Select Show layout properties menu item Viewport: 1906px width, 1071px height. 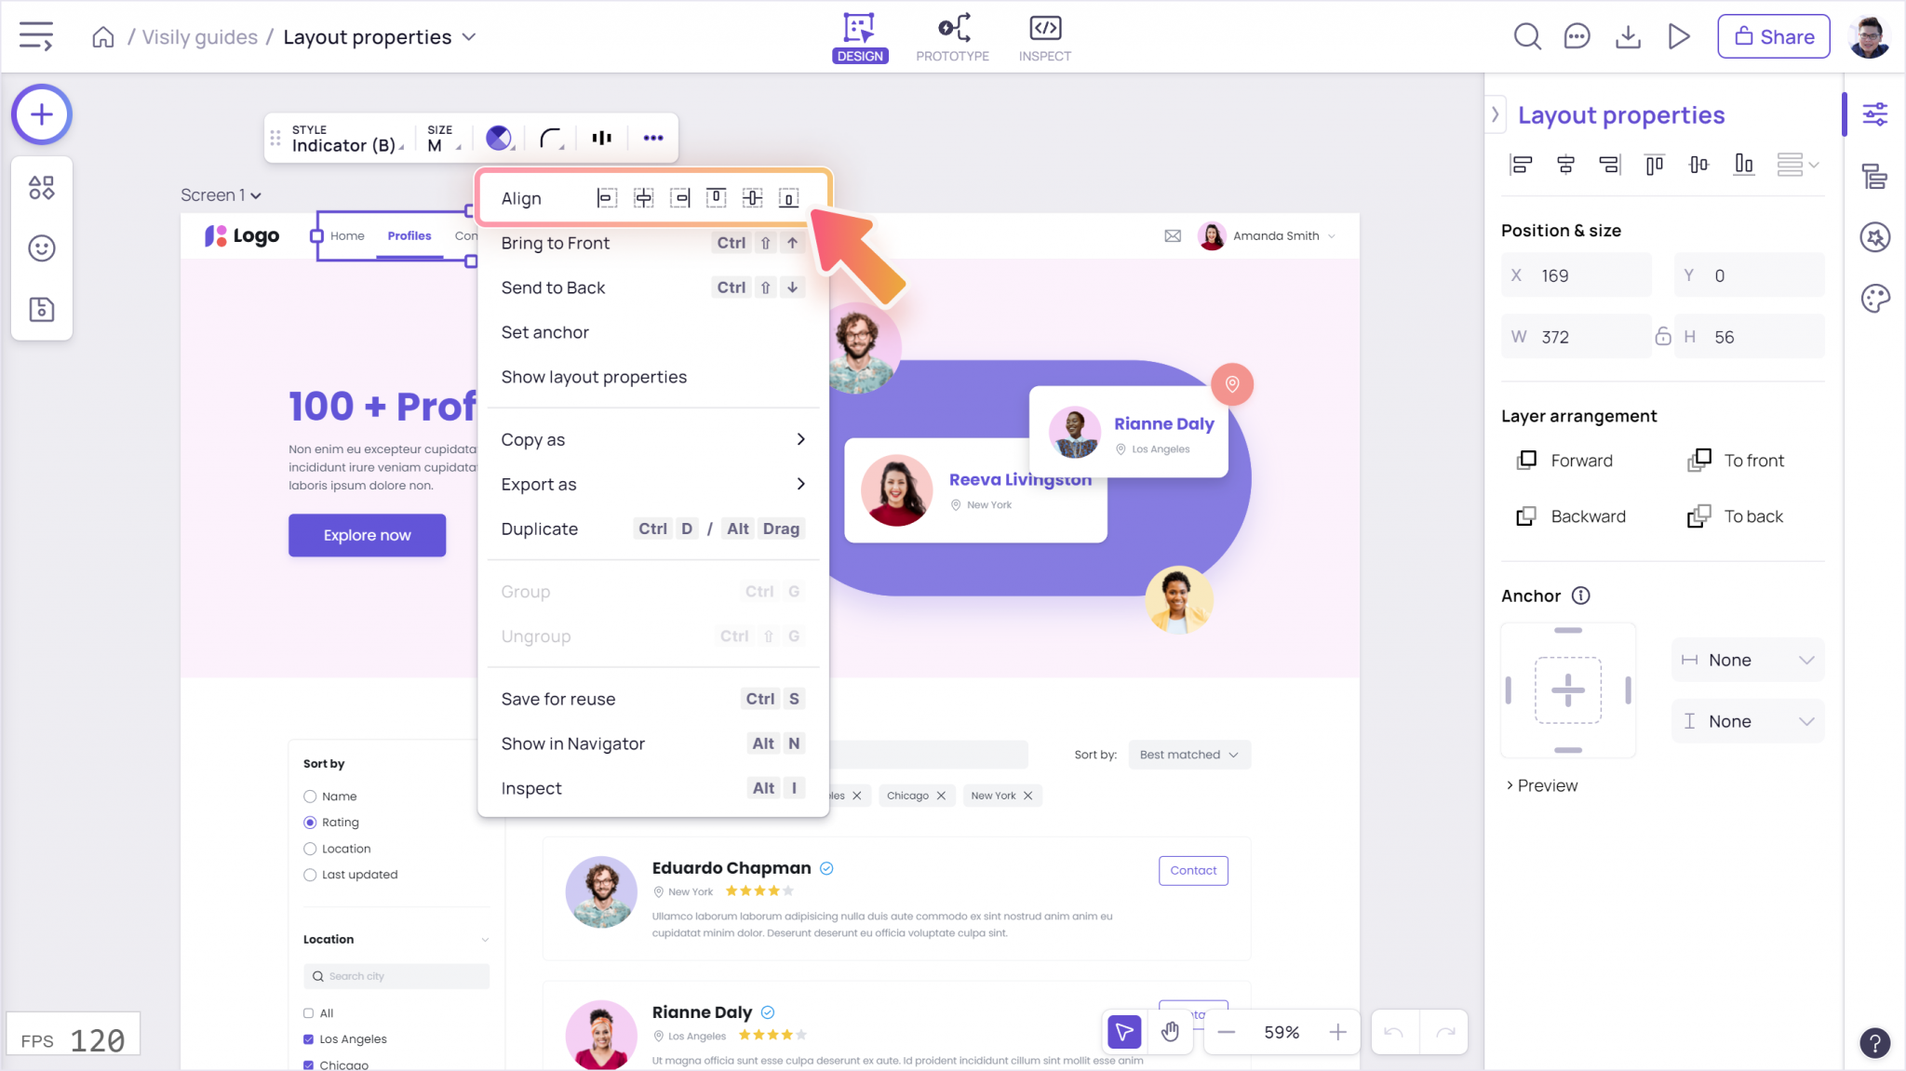coord(594,377)
